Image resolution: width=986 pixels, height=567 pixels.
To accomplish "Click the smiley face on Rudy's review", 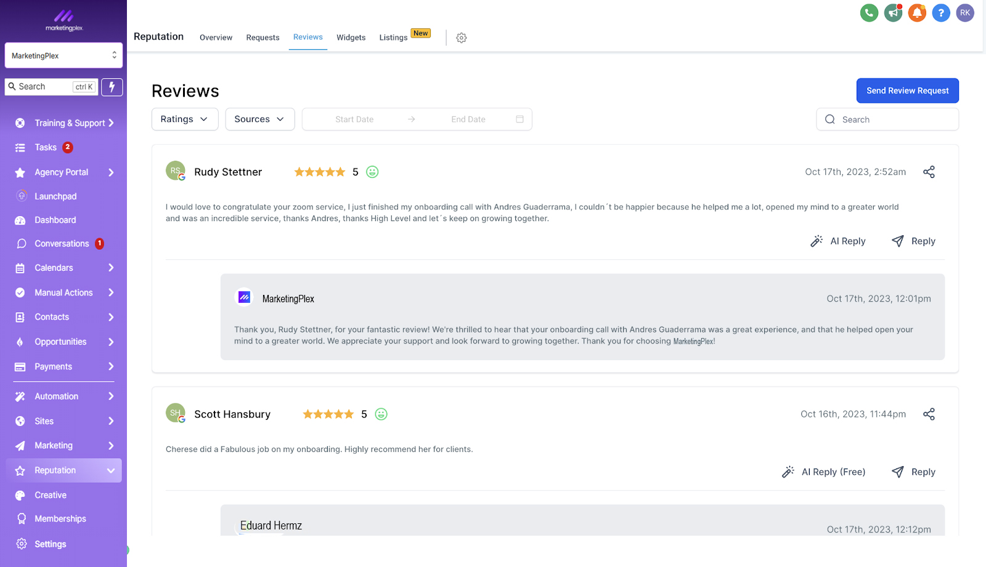I will tap(372, 172).
